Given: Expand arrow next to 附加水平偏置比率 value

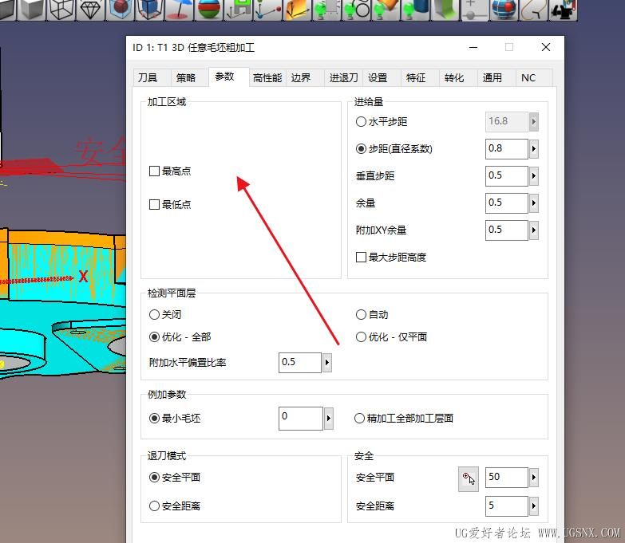Looking at the screenshot, I should [x=327, y=362].
